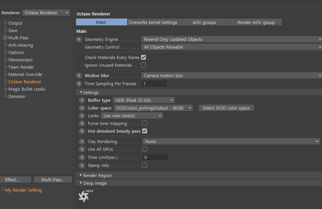
Task: Select Material Override in settings tree
Action: point(25,74)
